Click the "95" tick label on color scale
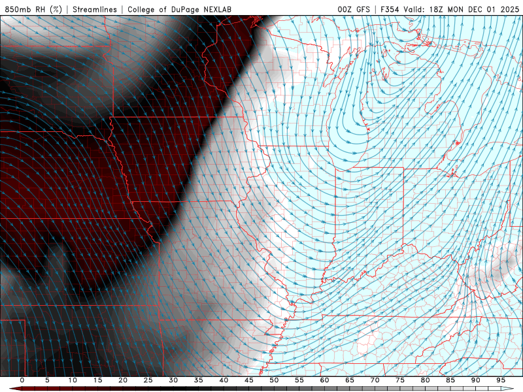 click(x=501, y=380)
